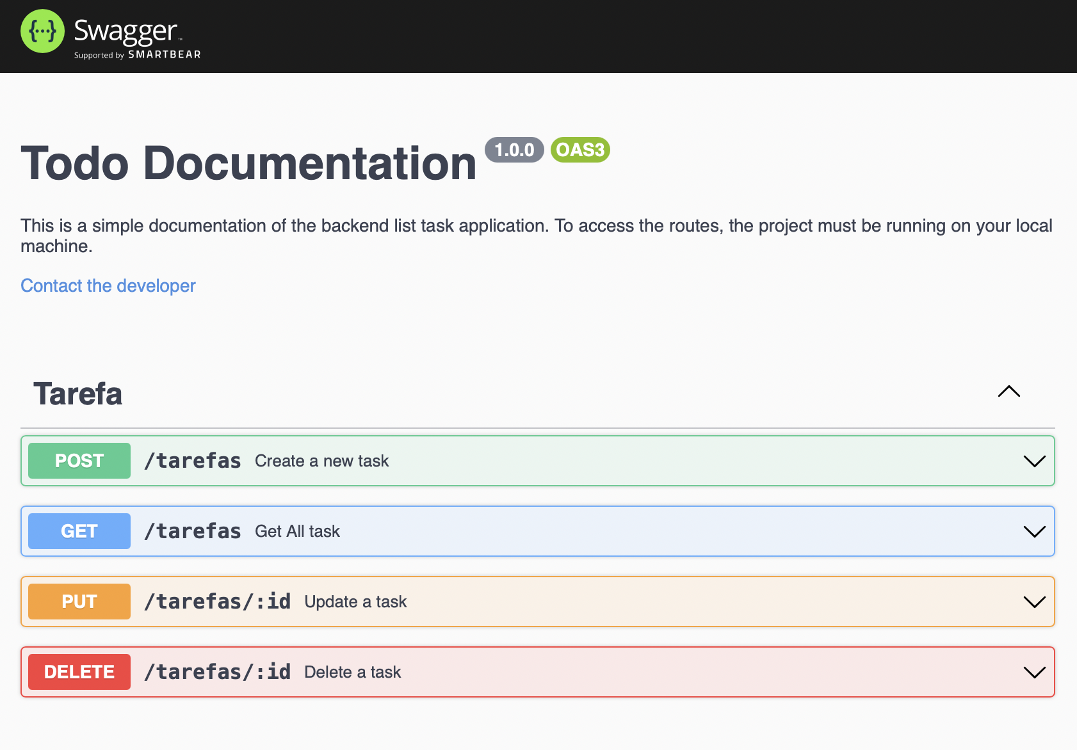Click the Delete a task description text
The image size is (1077, 750).
(x=352, y=671)
